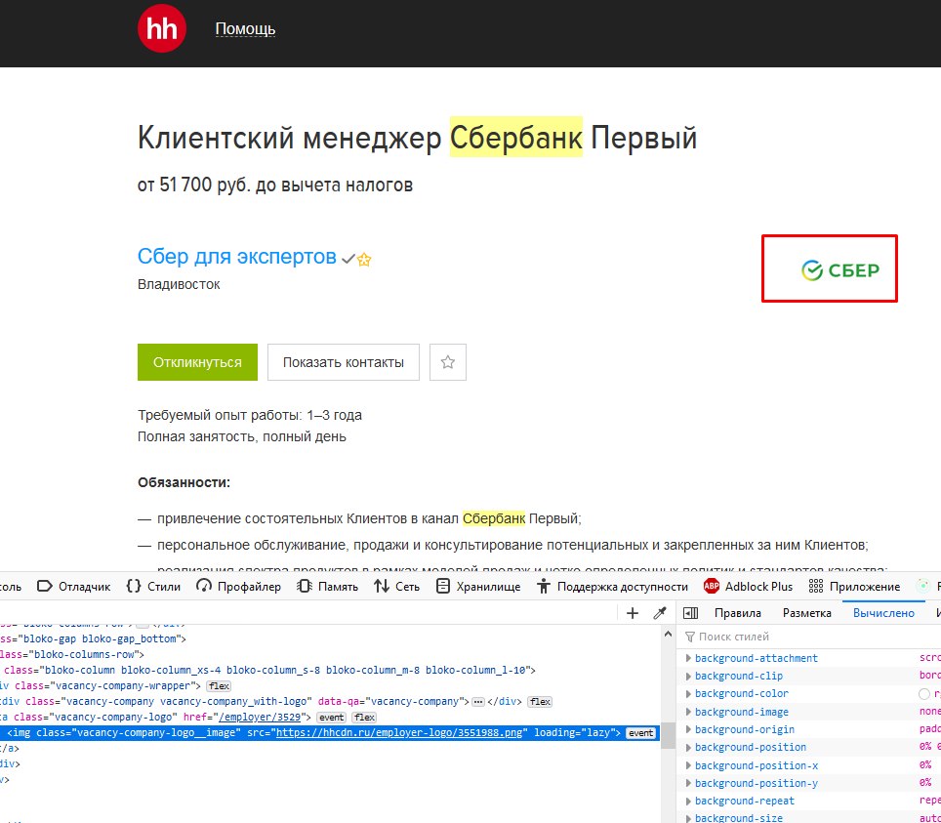This screenshot has height=823, width=941.
Task: Open the Память devtools tab
Action: coord(328,587)
